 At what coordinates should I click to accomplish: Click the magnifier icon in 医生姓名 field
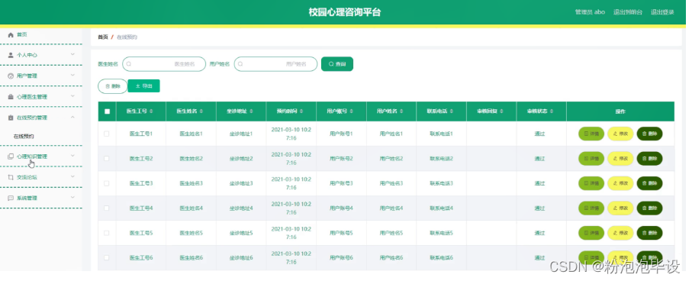tap(129, 64)
